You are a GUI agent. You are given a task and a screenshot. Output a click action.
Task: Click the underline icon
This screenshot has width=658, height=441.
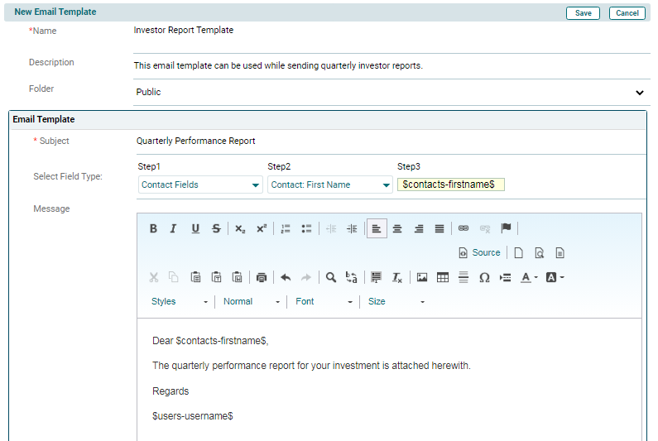tap(195, 229)
